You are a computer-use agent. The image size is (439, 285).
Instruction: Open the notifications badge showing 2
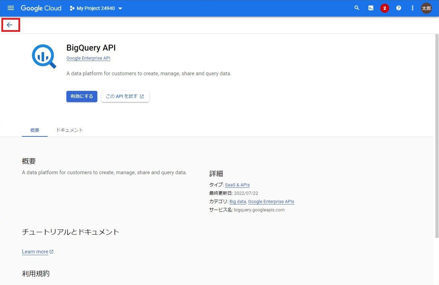tap(385, 8)
